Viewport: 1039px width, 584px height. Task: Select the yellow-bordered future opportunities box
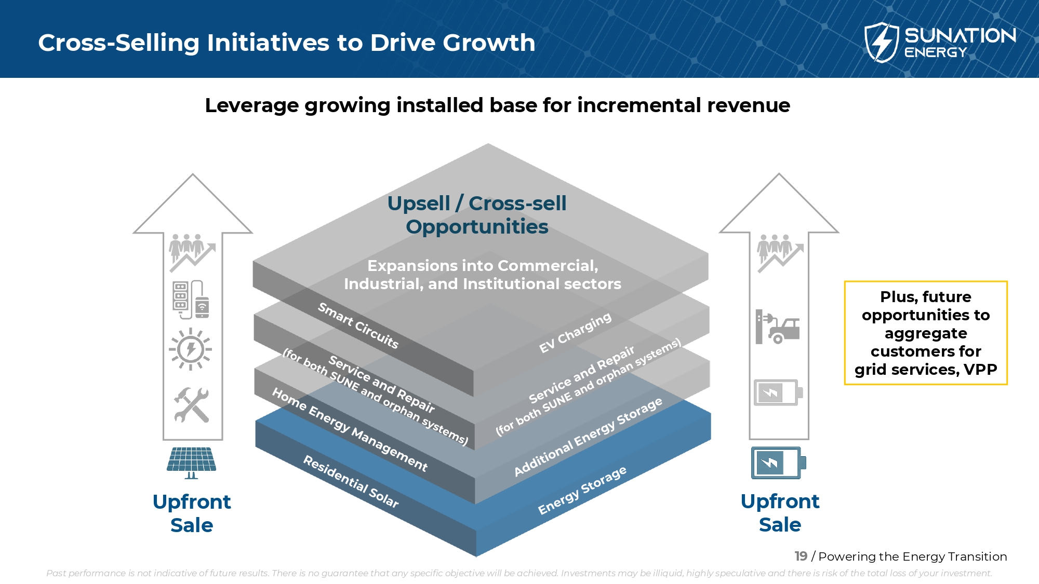[x=925, y=333]
